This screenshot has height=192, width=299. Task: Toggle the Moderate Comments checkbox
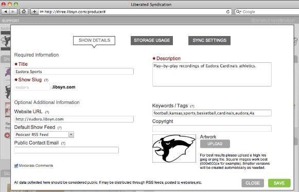click(x=16, y=166)
